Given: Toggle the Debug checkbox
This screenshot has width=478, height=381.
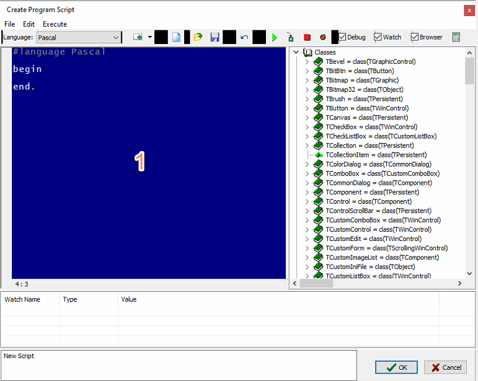Looking at the screenshot, I should 352,37.
